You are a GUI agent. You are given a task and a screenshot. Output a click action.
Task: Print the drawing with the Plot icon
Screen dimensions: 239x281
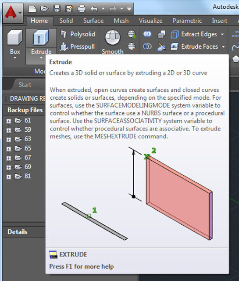[x=82, y=9]
